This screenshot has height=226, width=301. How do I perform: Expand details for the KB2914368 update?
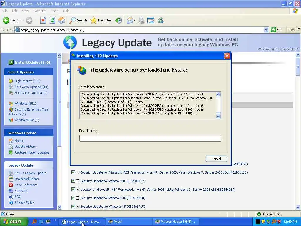tap(78, 198)
